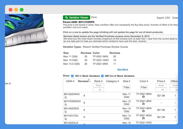
Task: Sort table by Color column header
Action: 144,81
